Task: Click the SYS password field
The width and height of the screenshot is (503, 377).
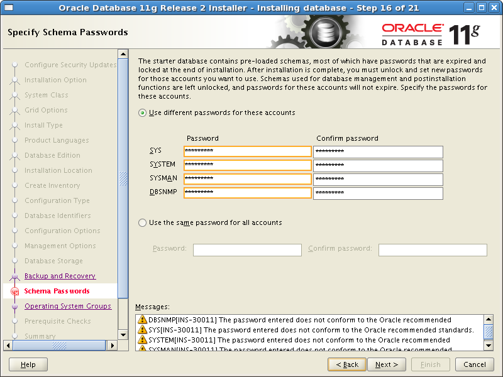Action: tap(248, 151)
